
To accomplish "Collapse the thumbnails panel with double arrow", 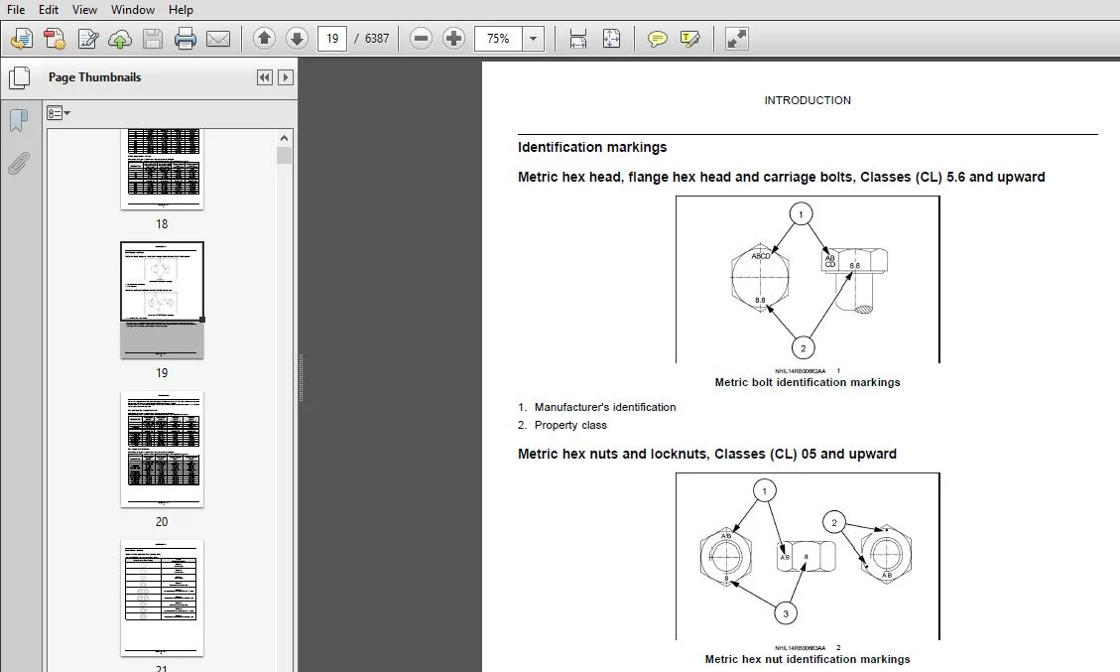I will coord(264,77).
